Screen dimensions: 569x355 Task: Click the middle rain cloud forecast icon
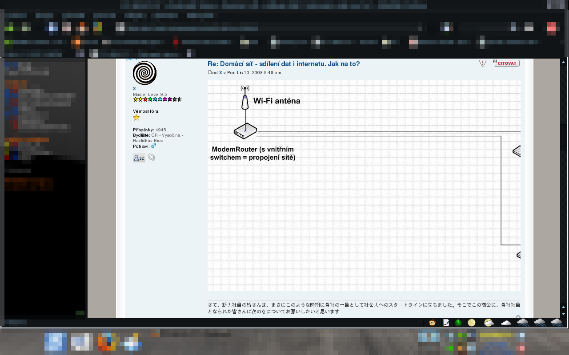coord(540,323)
